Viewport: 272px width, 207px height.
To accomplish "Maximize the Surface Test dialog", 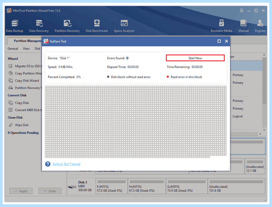I will pos(219,41).
